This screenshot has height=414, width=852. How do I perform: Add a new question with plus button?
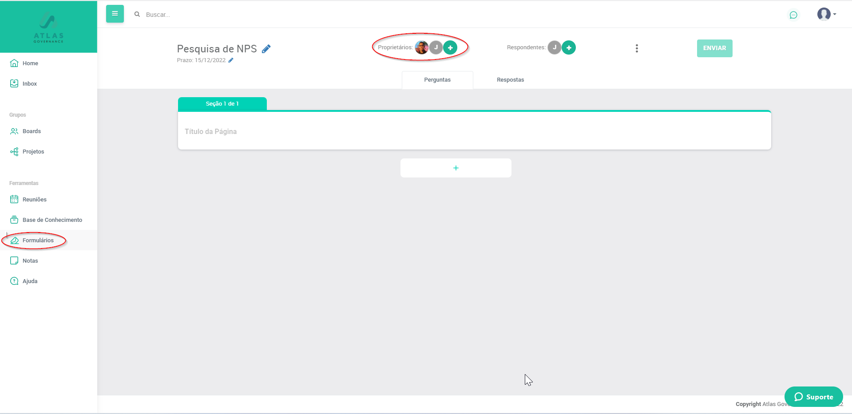(456, 168)
